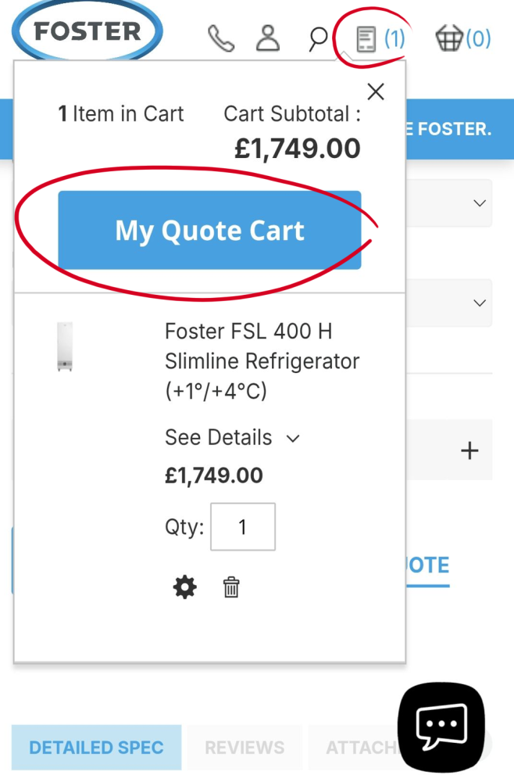Close the quote cart popup
514x782 pixels.
click(376, 91)
